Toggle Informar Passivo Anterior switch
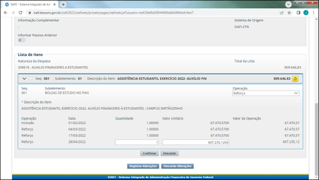This screenshot has width=319, height=180. click(x=22, y=40)
